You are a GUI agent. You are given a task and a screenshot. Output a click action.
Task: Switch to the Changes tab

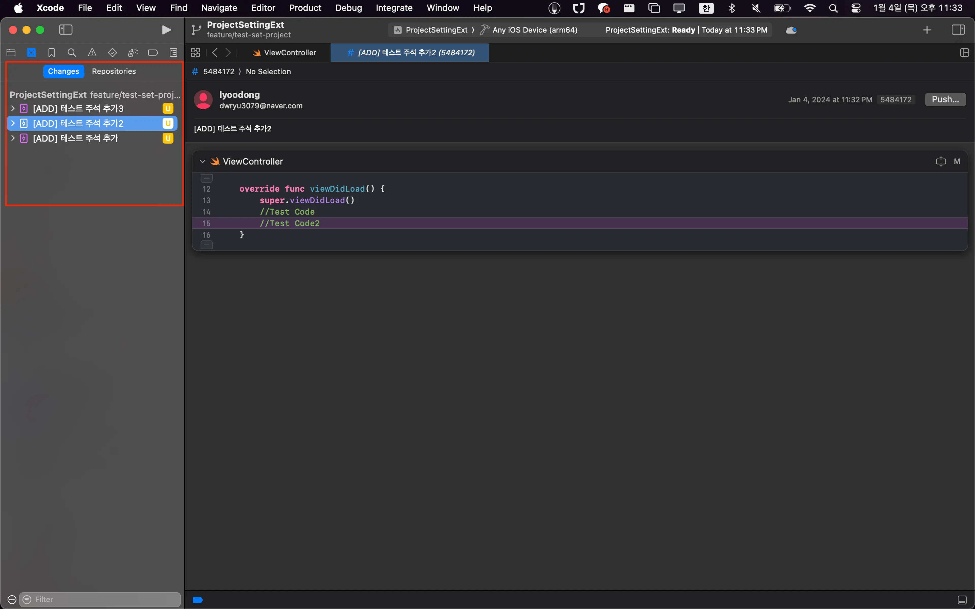pyautogui.click(x=63, y=71)
